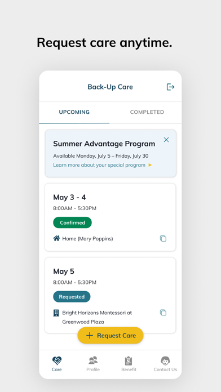Screen dimensions: 221x392
Task: Switch to the Completed tab
Action: [x=147, y=112]
